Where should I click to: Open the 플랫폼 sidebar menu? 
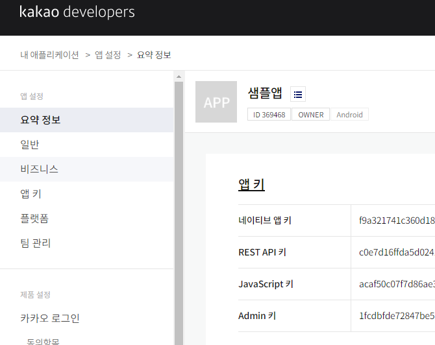tap(86, 219)
